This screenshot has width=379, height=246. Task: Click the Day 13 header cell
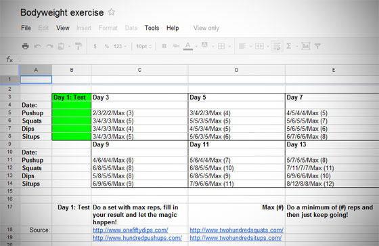(332, 144)
